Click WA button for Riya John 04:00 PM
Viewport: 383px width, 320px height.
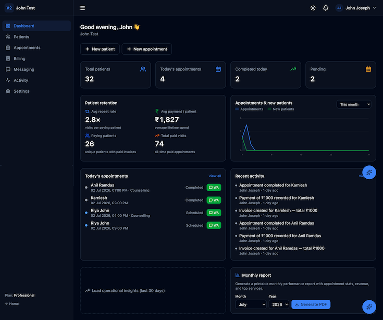click(214, 213)
